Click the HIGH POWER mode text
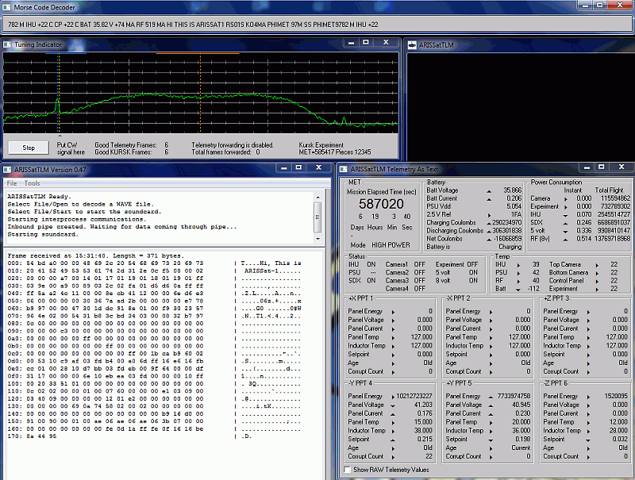This screenshot has height=480, width=635. (x=391, y=245)
